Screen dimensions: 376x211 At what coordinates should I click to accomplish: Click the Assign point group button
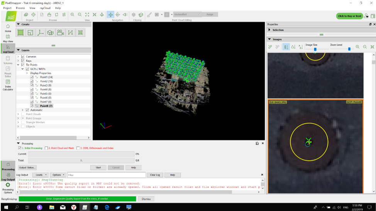click(210, 14)
